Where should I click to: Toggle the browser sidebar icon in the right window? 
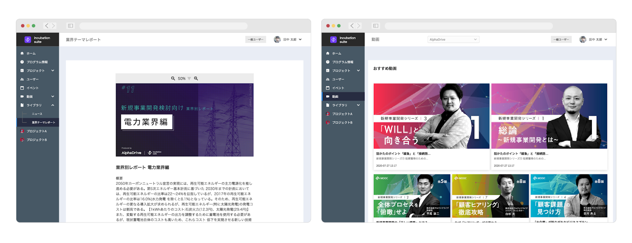[x=376, y=26]
